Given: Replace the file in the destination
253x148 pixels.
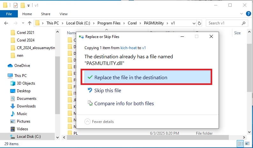Looking at the screenshot, I should coord(147,77).
